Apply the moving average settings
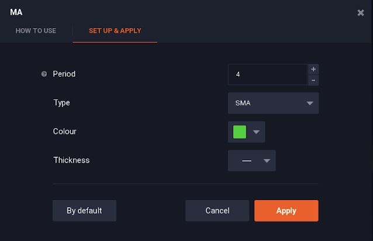373x241 pixels. (286, 211)
